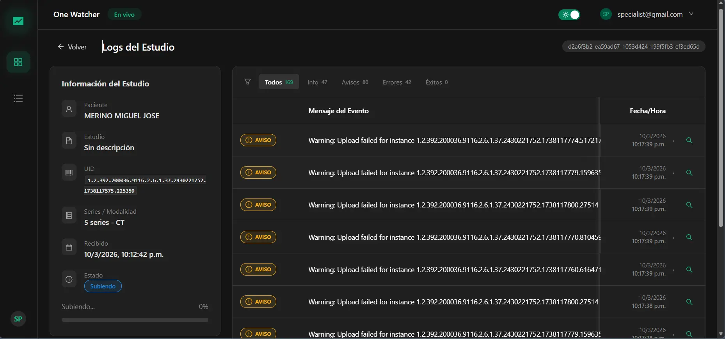Screen dimensions: 725x339
Task: Open details magnifier for fifth log row
Action: (x=689, y=270)
